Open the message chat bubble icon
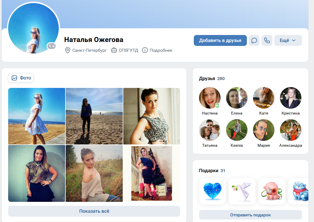 (x=254, y=41)
